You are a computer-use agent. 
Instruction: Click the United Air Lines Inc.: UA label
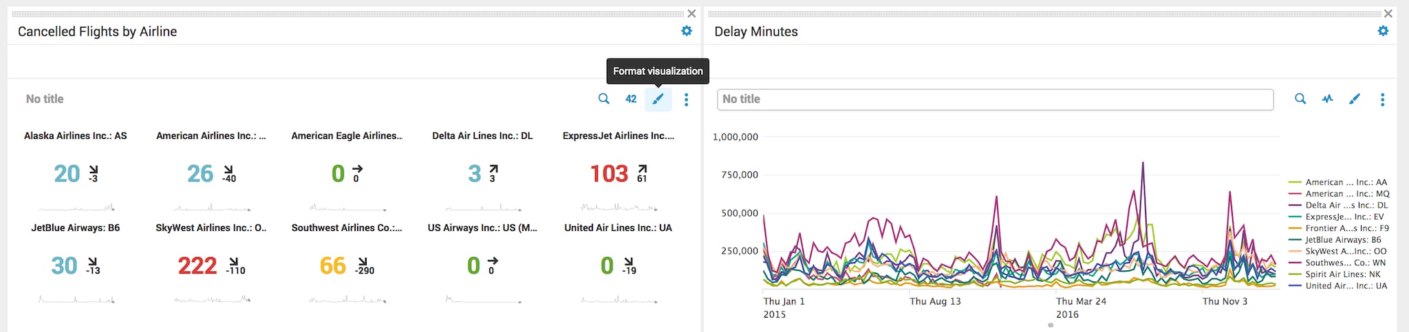(619, 228)
